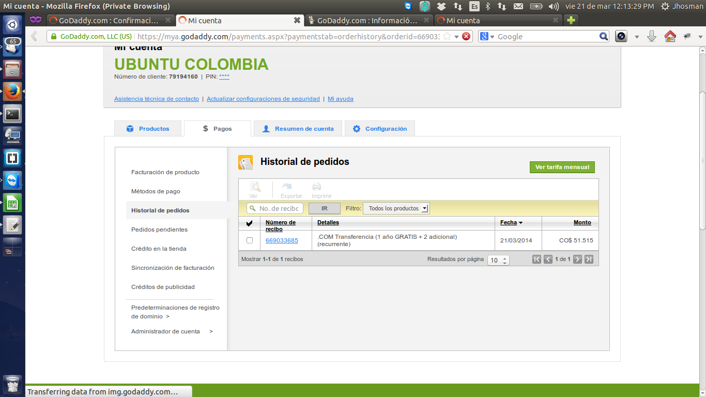Click the Exportar toolbar icon
Viewport: 706px width, 397px height.
click(291, 190)
